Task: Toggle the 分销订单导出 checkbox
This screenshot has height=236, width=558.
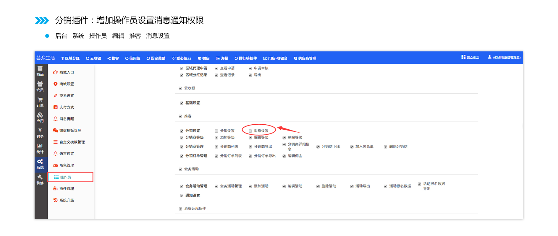Action: tap(250, 156)
